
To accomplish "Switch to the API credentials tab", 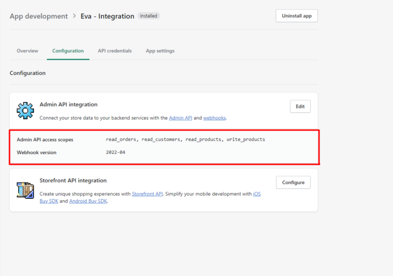I will [x=115, y=51].
